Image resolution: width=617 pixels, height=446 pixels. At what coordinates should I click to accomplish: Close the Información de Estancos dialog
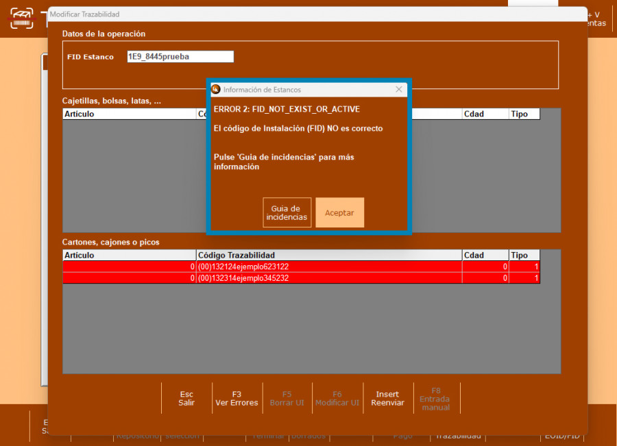point(399,90)
